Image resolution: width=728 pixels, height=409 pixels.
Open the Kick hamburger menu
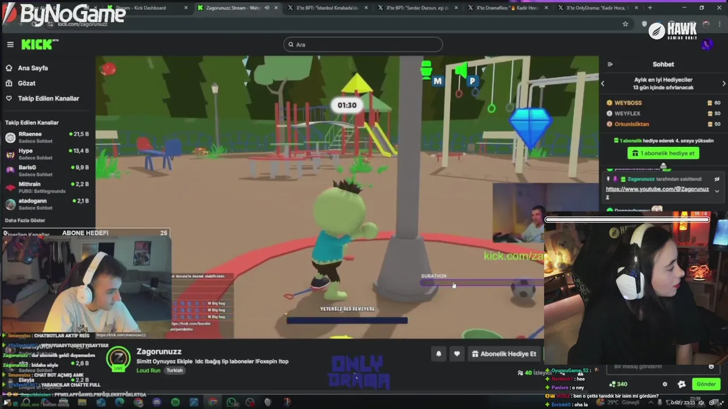coord(10,44)
